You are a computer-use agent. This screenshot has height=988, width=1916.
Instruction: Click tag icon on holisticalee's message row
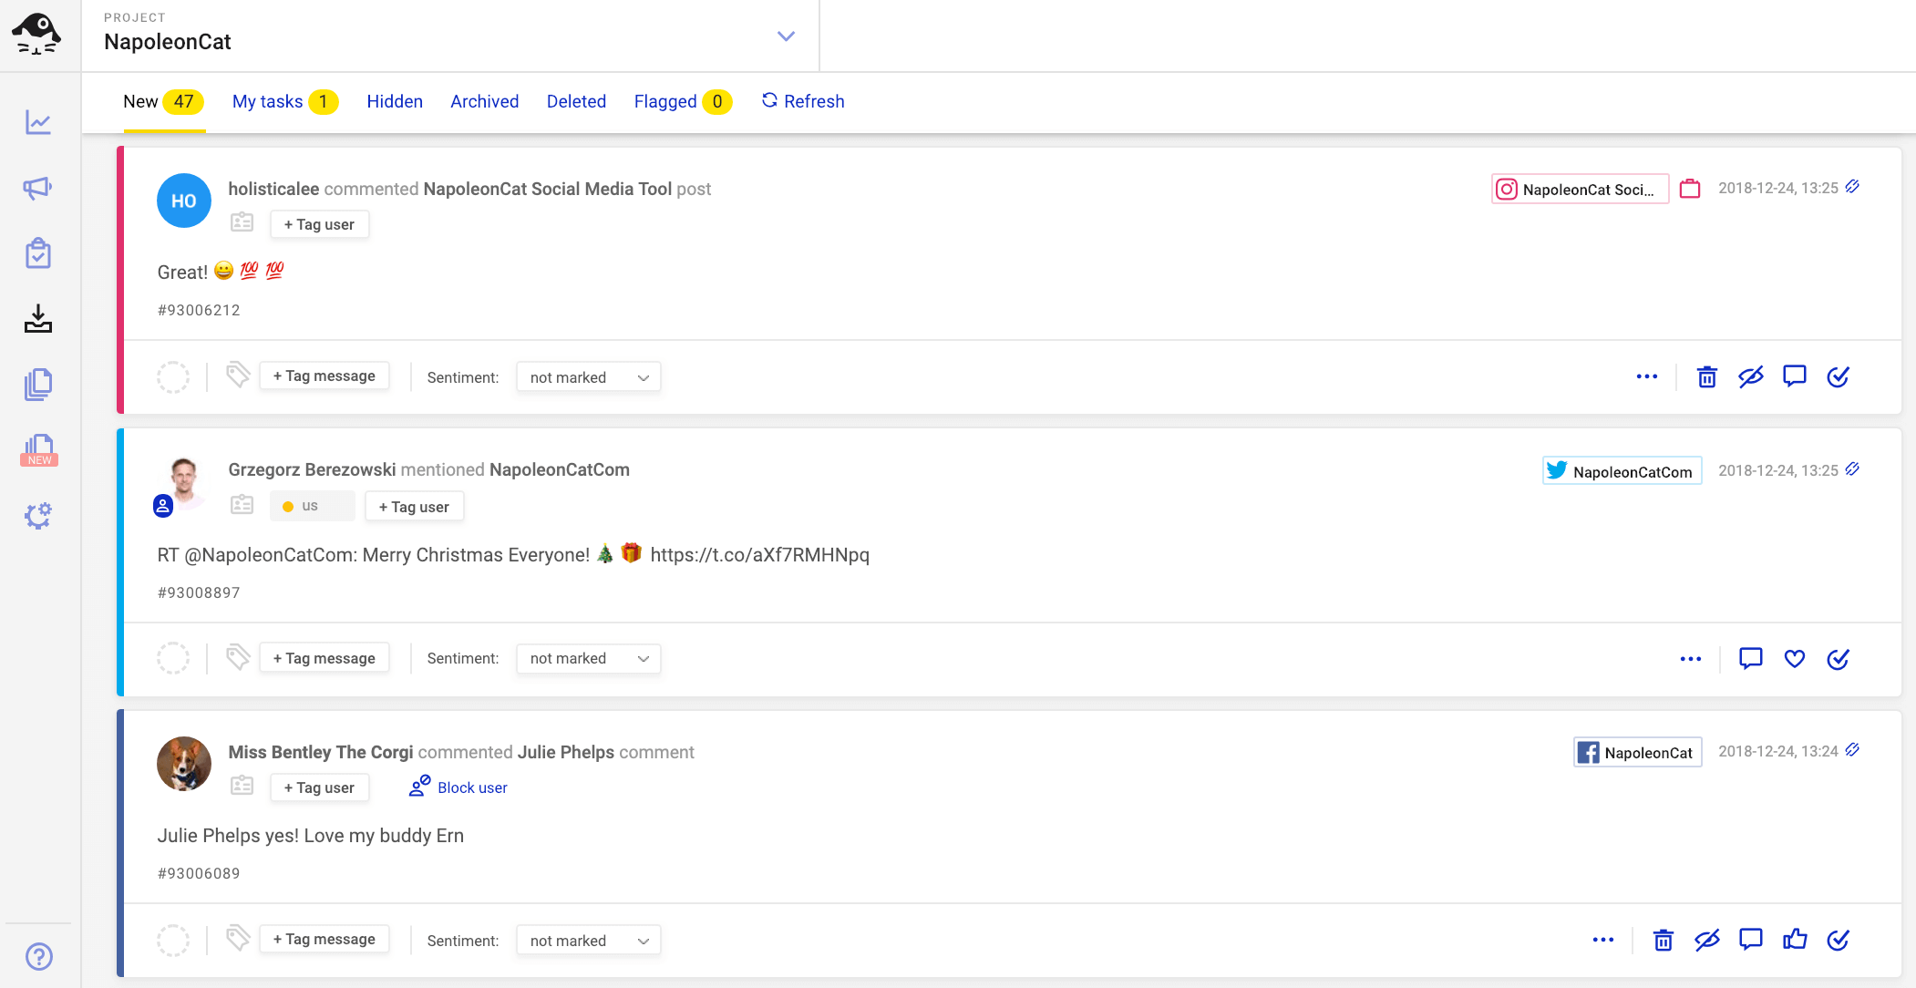pyautogui.click(x=238, y=375)
